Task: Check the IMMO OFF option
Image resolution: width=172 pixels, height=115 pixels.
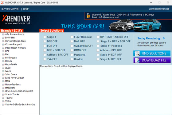Action: pyautogui.click(x=72, y=50)
